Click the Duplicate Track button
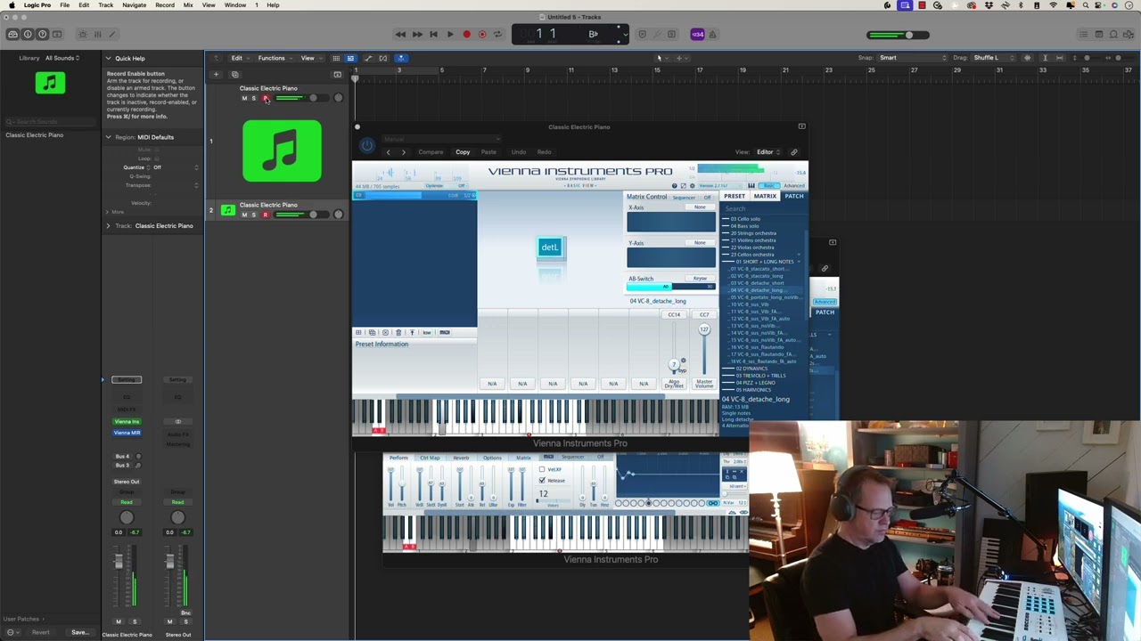 pos(234,74)
